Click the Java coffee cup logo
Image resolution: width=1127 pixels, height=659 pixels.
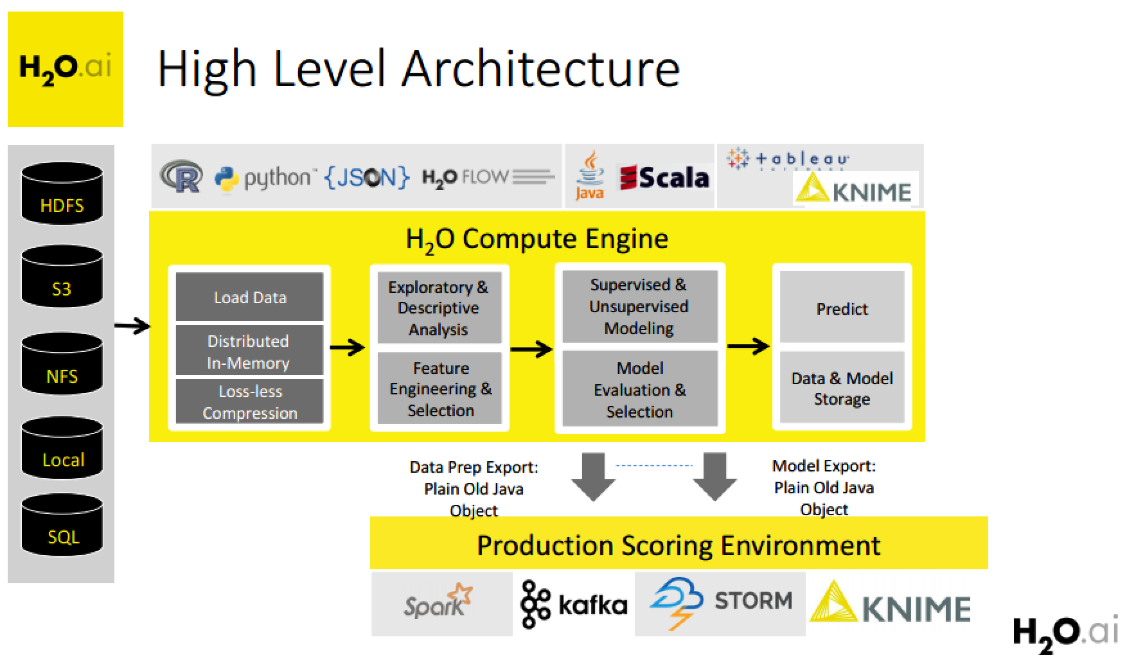click(x=589, y=176)
